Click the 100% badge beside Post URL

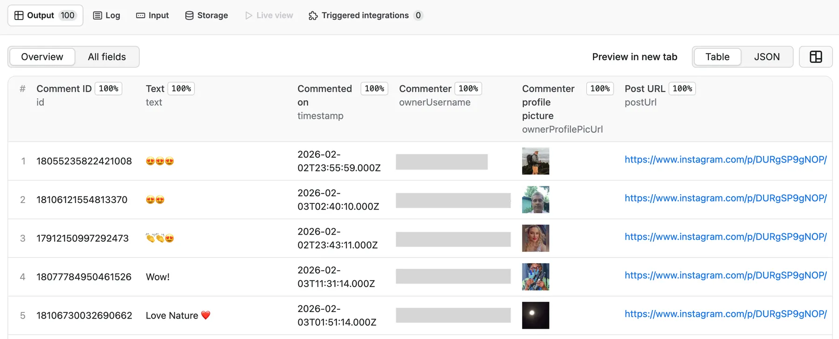point(682,88)
